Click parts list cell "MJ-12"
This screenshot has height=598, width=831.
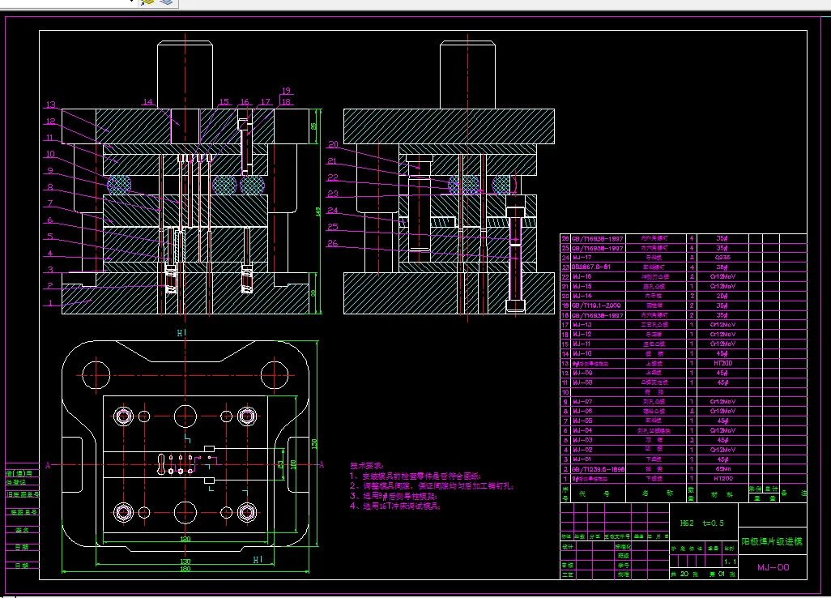(x=582, y=334)
